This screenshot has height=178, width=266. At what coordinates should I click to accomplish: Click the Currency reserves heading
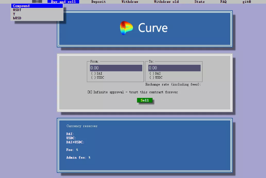[82, 126]
